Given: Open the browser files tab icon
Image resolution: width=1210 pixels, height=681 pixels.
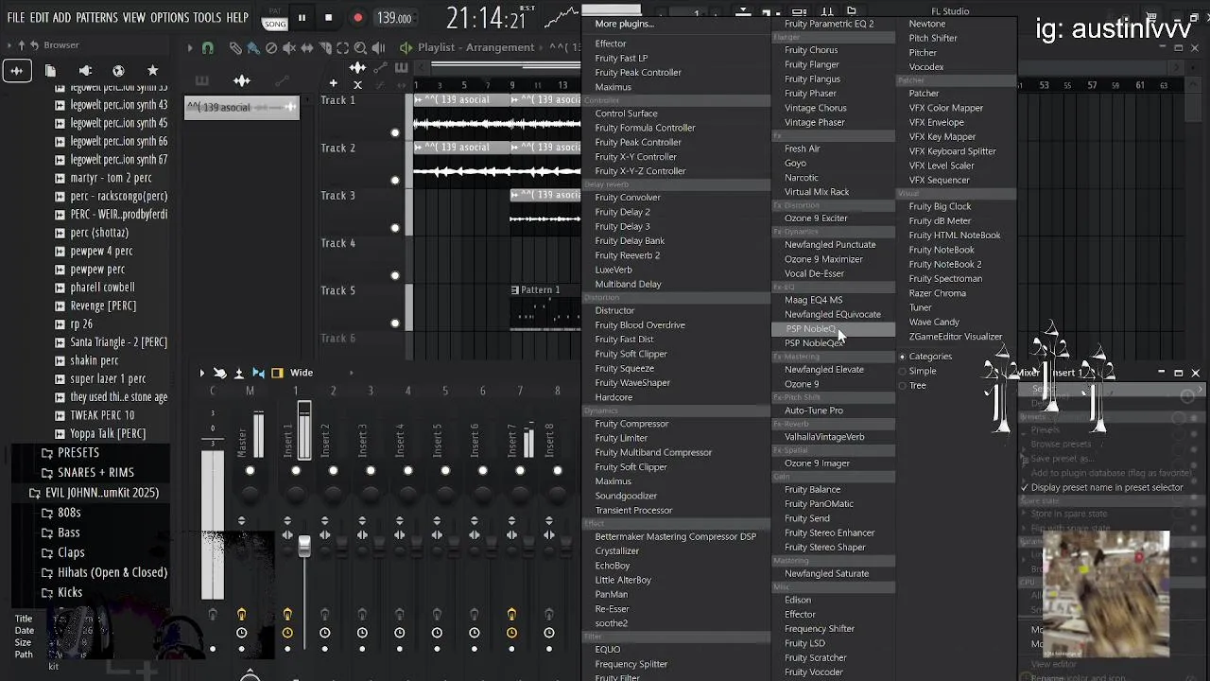Looking at the screenshot, I should pyautogui.click(x=50, y=71).
